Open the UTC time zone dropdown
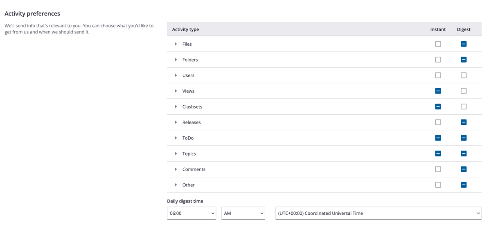Image resolution: width=491 pixels, height=231 pixels. point(378,213)
